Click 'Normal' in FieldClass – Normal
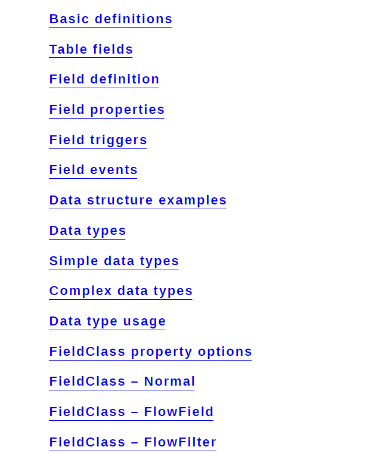This screenshot has height=453, width=381. point(169,381)
